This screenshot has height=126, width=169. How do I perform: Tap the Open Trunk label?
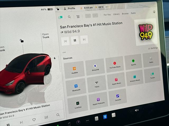[46, 36]
